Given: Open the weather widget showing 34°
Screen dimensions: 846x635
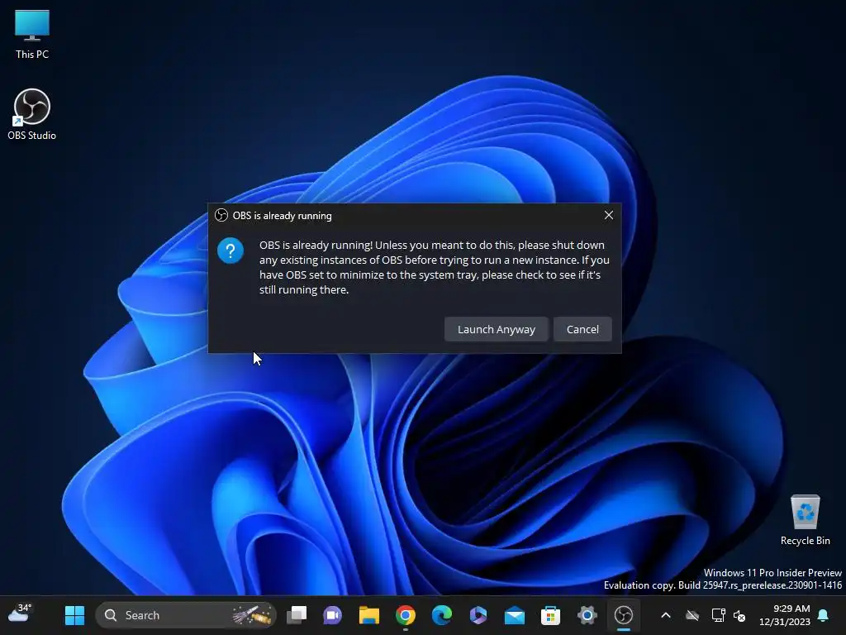Looking at the screenshot, I should (x=21, y=614).
